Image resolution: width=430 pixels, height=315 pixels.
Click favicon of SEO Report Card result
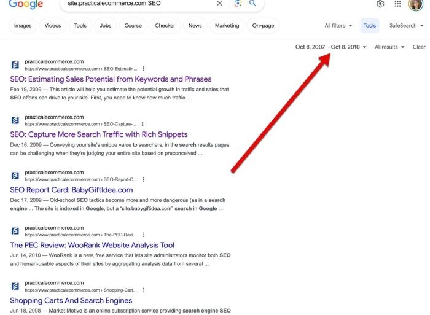click(x=15, y=176)
